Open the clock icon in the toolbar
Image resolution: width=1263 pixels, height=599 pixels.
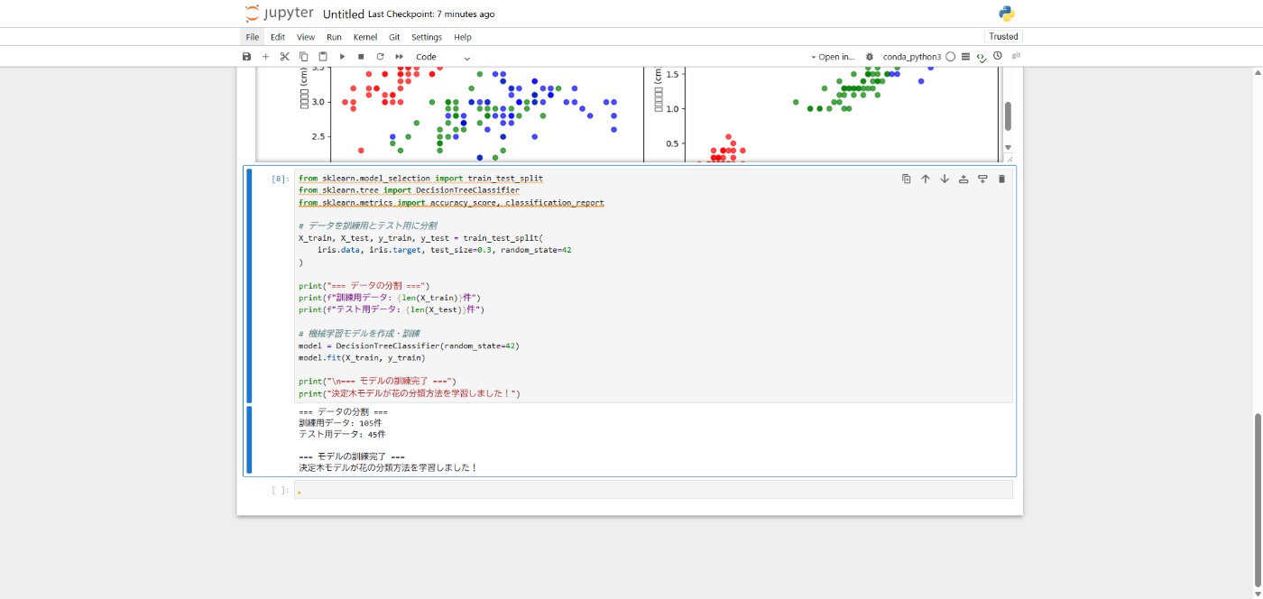(x=998, y=56)
